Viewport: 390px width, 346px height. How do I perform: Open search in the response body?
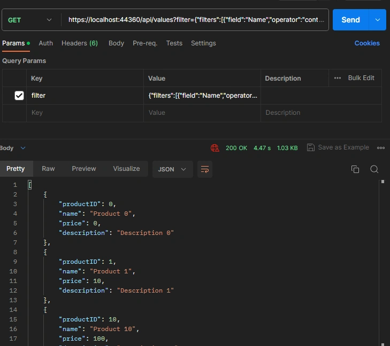click(x=374, y=169)
